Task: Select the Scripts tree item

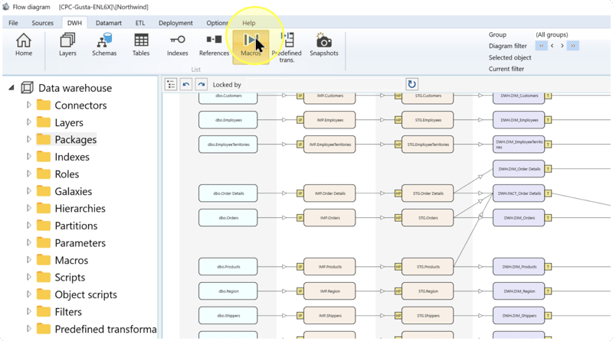Action: [x=70, y=278]
